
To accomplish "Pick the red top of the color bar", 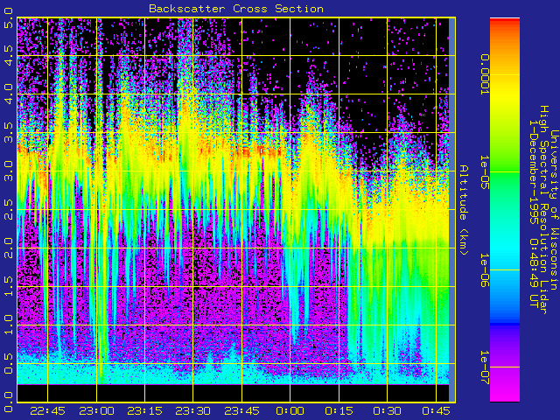I will [x=505, y=22].
